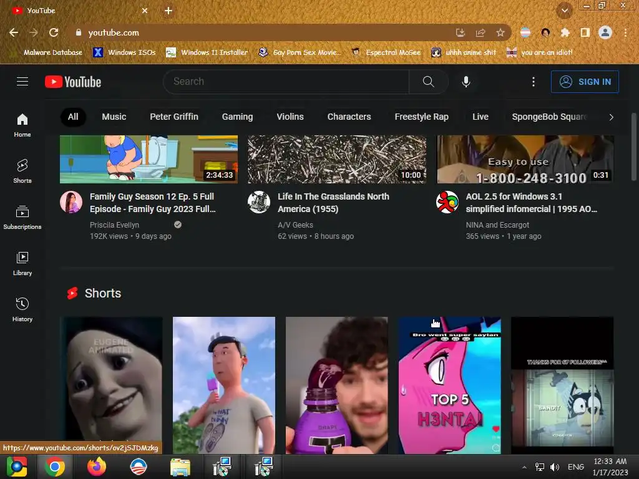Image resolution: width=639 pixels, height=479 pixels.
Task: Open 'you are an idiot!' bookmark
Action: tap(540, 52)
